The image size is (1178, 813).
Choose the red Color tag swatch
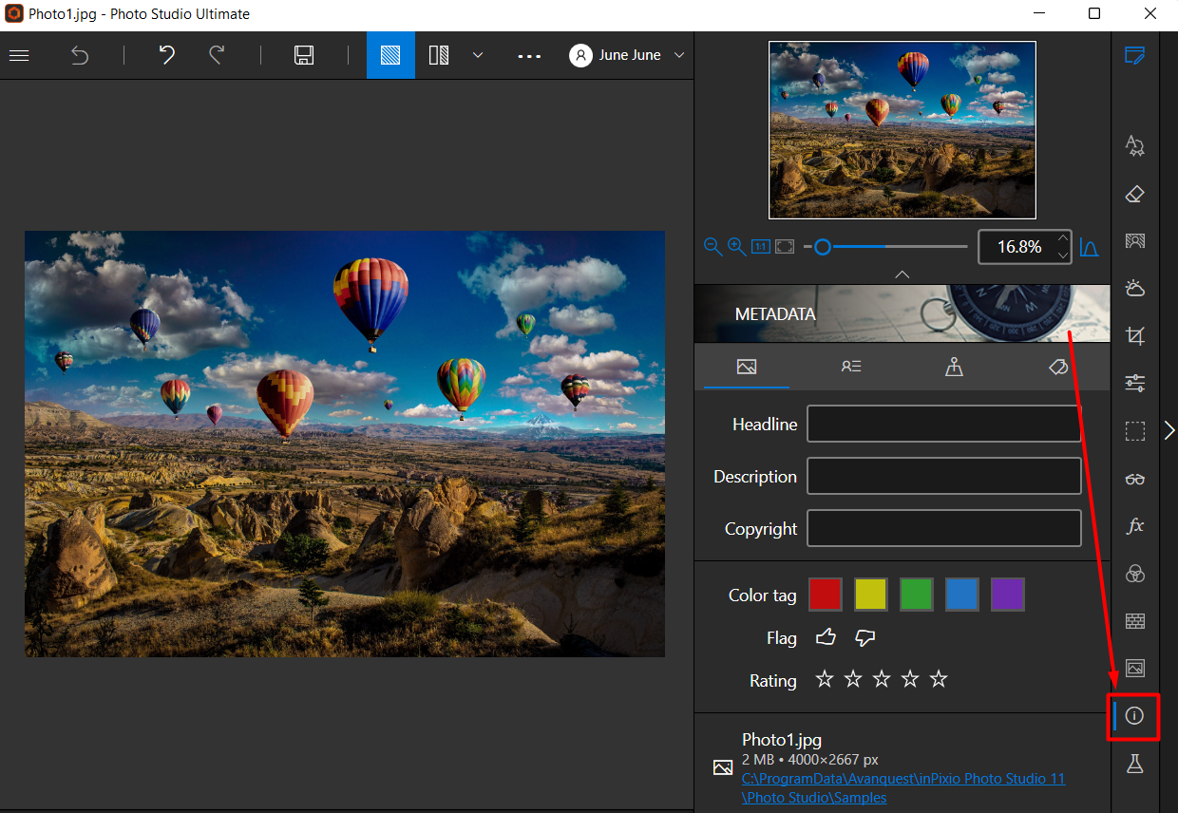tap(826, 595)
